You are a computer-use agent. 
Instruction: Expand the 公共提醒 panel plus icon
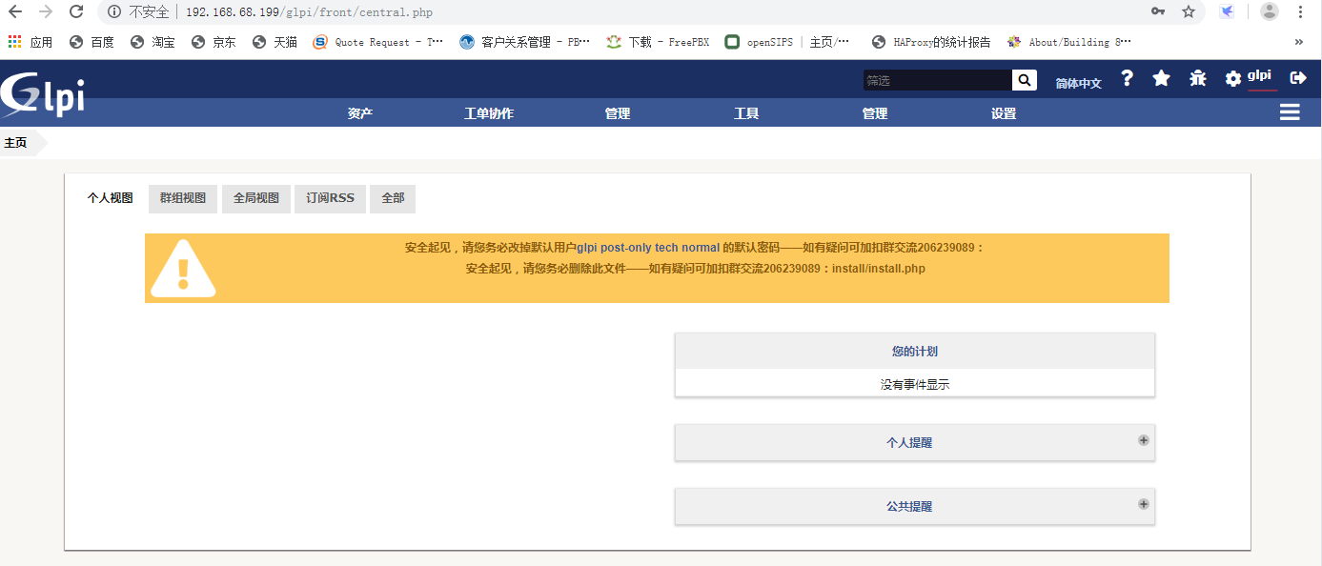click(1143, 504)
